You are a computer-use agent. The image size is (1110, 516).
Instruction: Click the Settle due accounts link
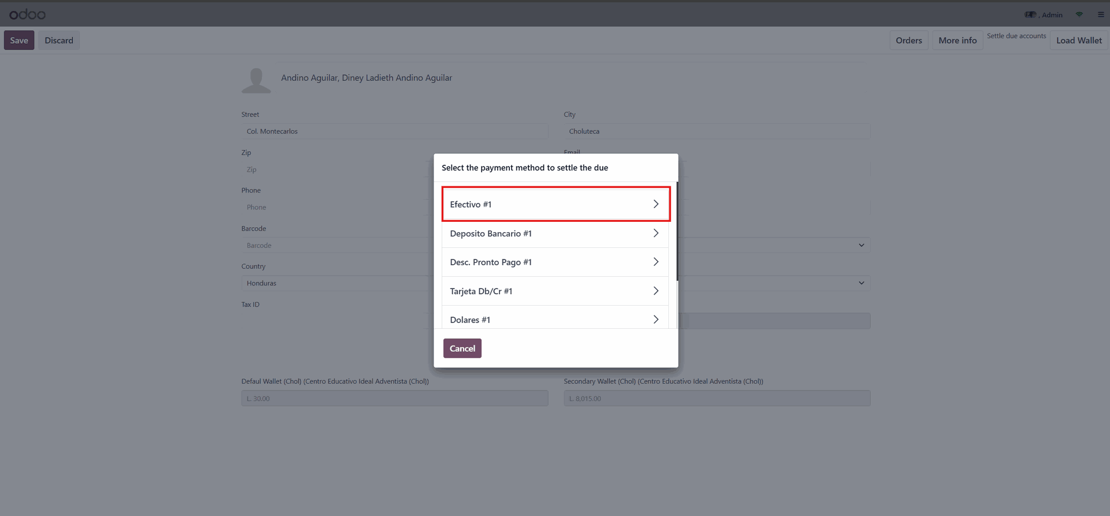[1016, 36]
